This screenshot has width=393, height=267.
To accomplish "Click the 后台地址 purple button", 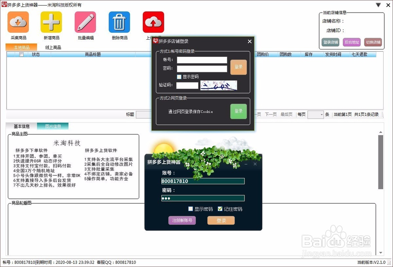I will click(x=352, y=42).
